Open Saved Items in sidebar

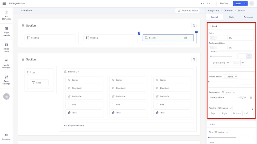click(6, 47)
